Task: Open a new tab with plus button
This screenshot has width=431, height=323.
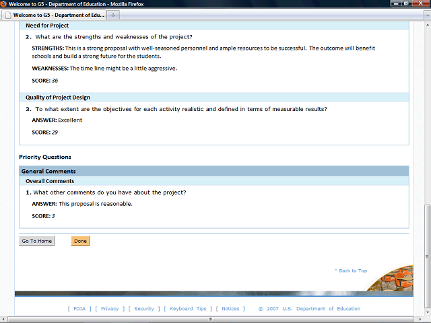Action: coord(113,15)
